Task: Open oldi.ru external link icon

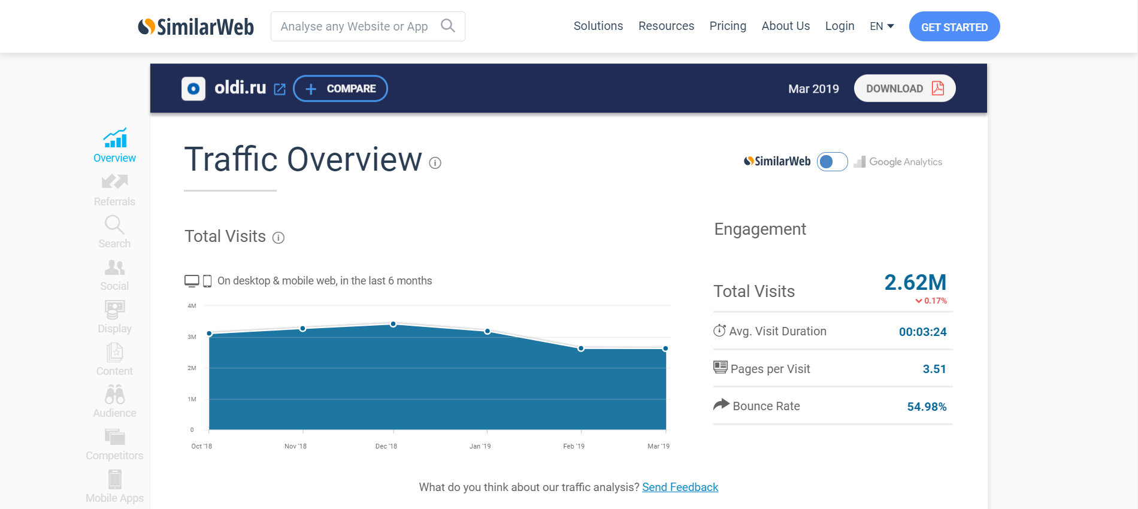Action: coord(280,89)
